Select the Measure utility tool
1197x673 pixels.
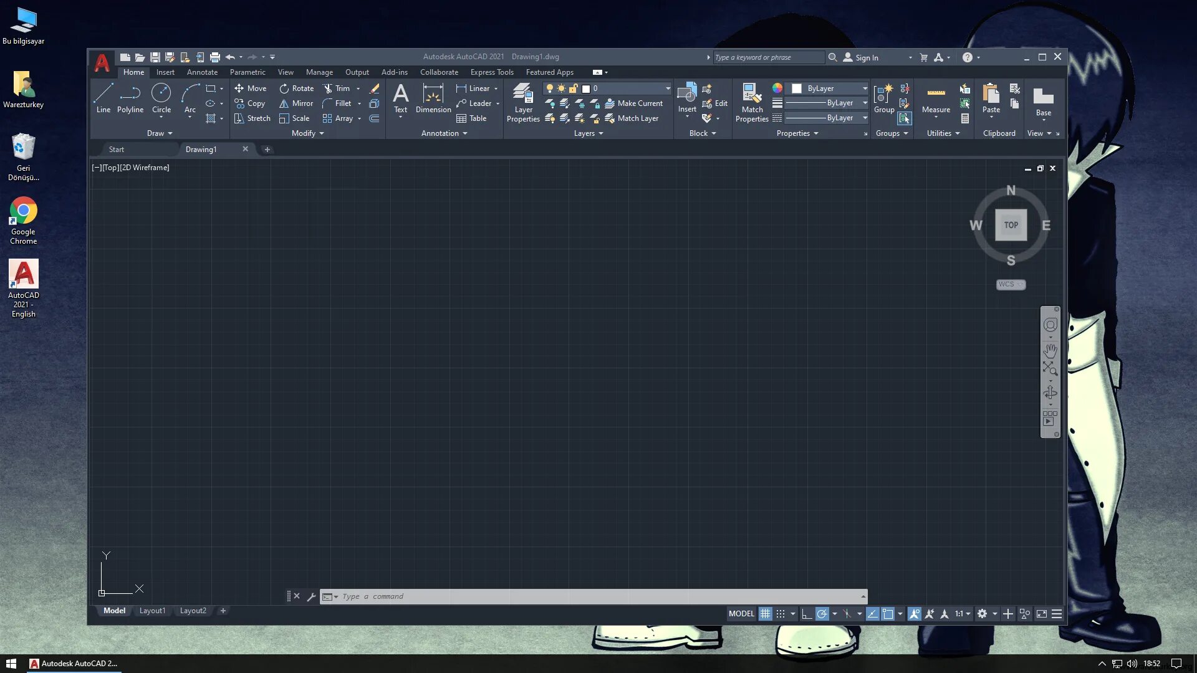[936, 98]
